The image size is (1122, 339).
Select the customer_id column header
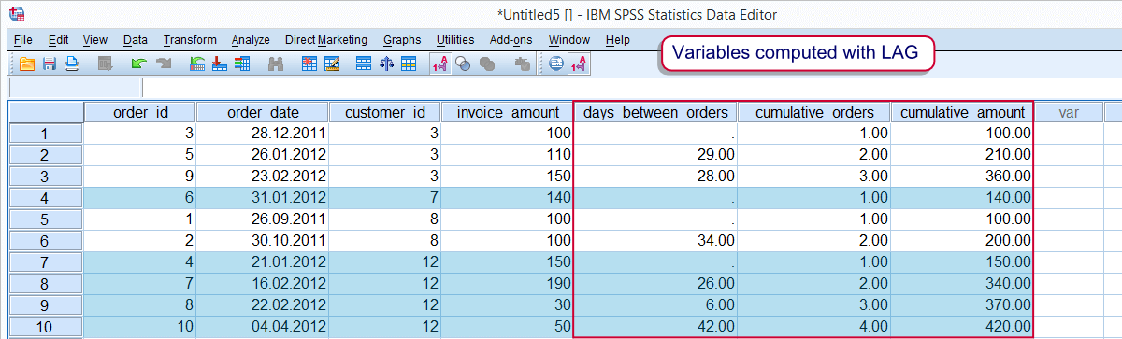[x=385, y=112]
